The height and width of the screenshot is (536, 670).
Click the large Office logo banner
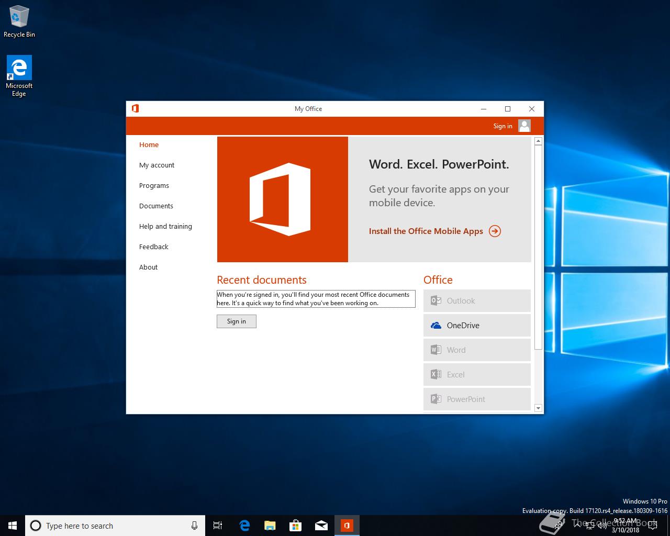click(x=282, y=199)
